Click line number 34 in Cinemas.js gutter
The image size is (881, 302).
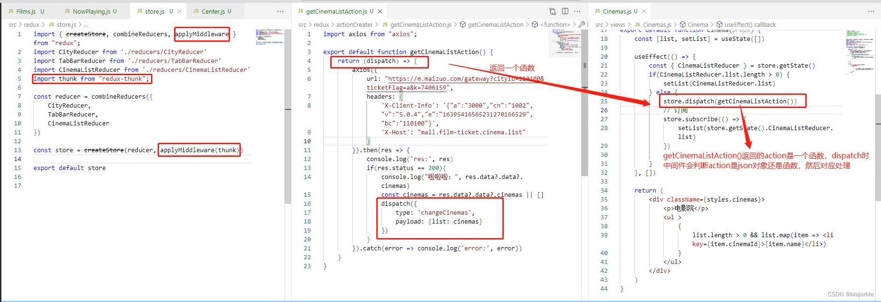tap(604, 191)
